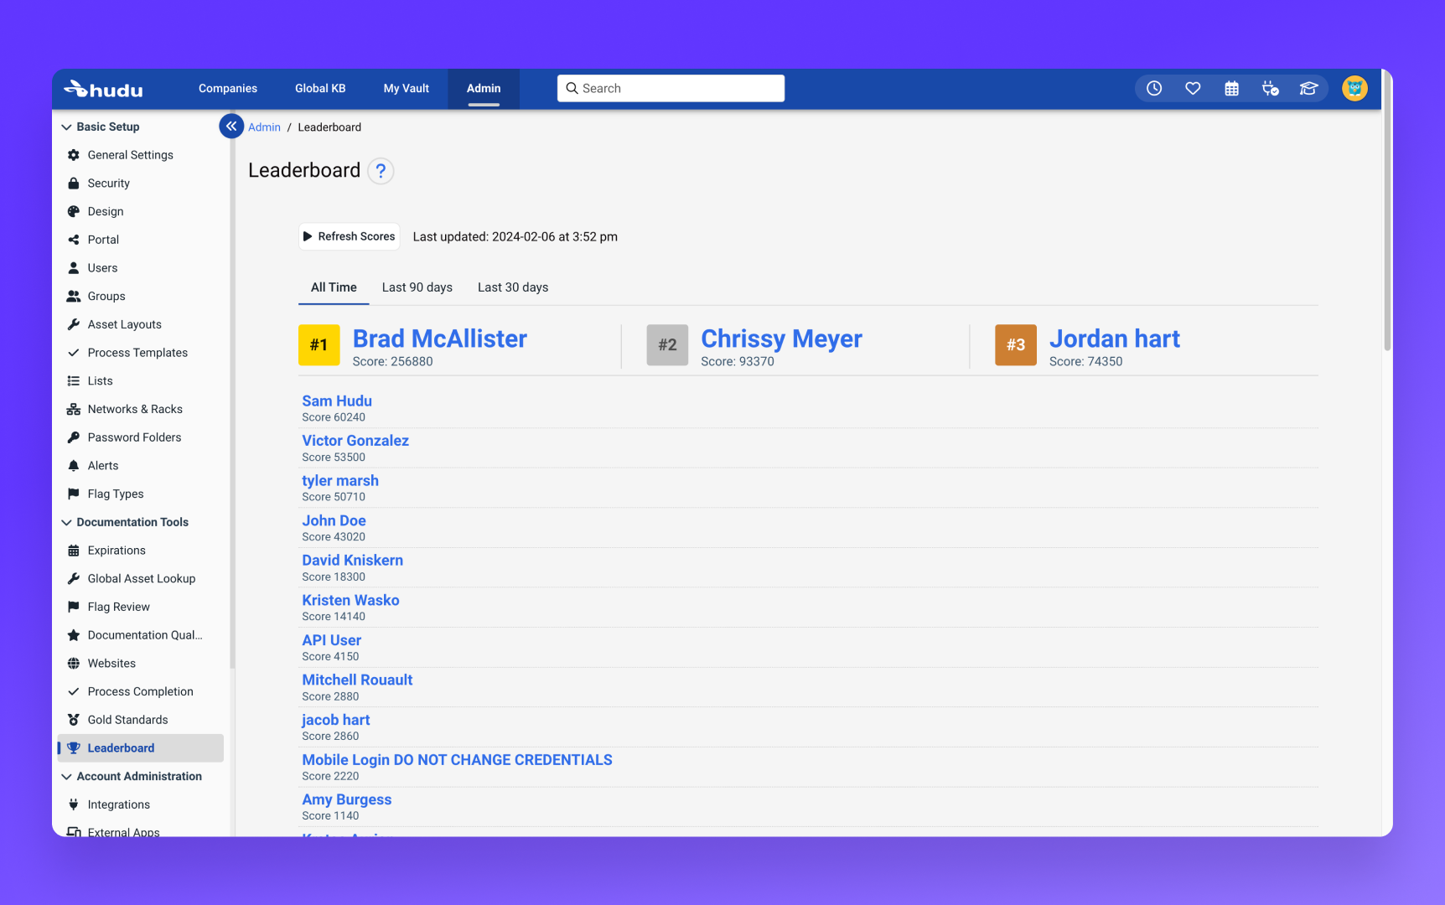This screenshot has width=1445, height=905.
Task: Select the Leaderboard trophy icon
Action: click(75, 747)
